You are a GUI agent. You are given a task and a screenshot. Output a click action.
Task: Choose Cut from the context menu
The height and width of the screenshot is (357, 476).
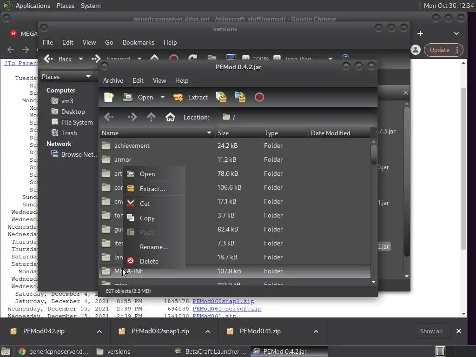coord(154,204)
